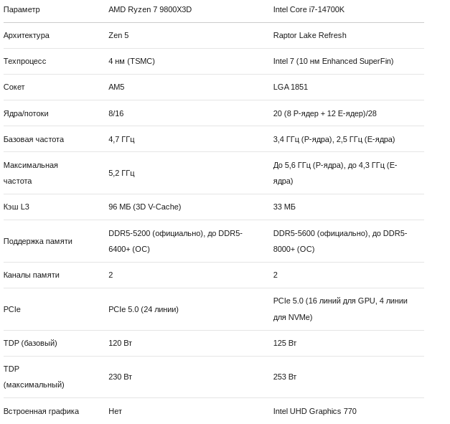Click the LGA 1851 socket cell
Viewport: 450px width, 424px height.
tap(290, 87)
